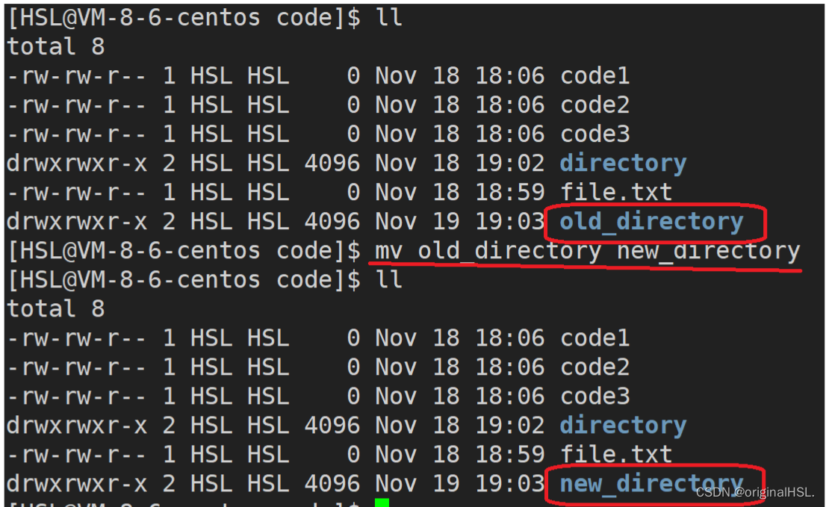Click file.txt in the second ll listing
Image resolution: width=826 pixels, height=507 pixels.
[x=616, y=454]
